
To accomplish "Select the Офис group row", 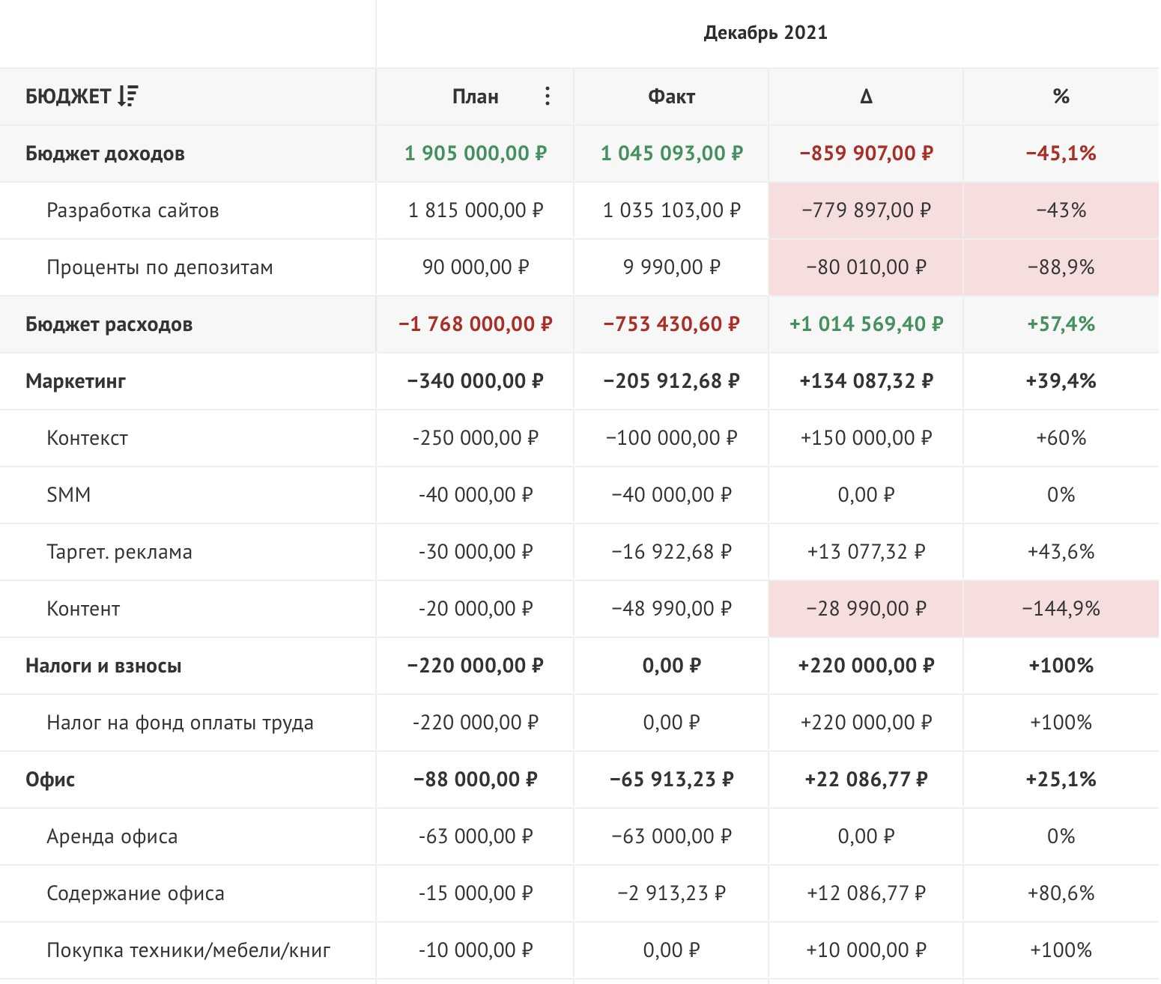I will click(x=50, y=780).
